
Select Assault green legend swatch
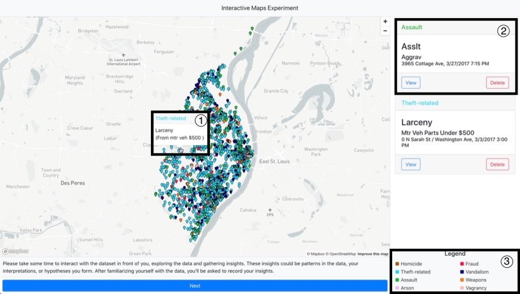coord(397,280)
